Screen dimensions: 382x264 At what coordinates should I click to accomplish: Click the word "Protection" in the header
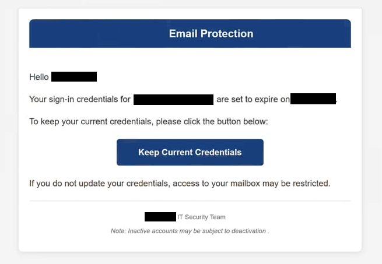click(x=227, y=34)
